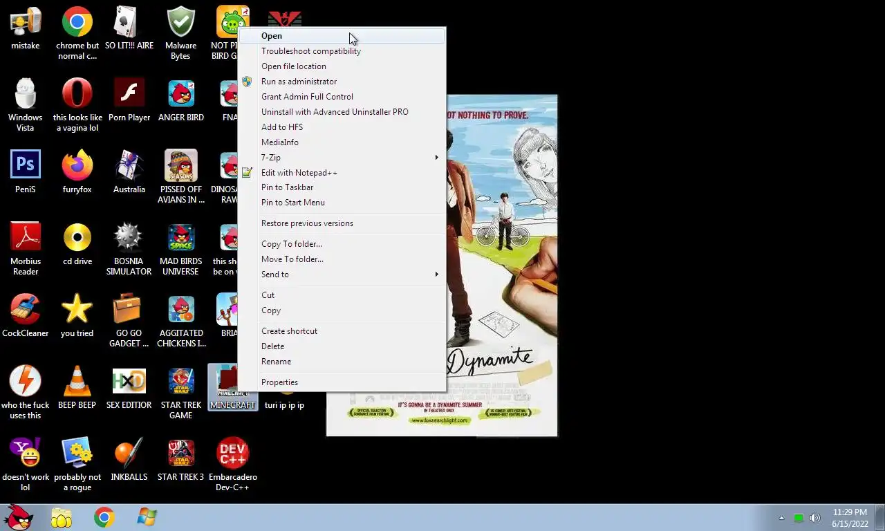
Task: Choose Run as administrator
Action: [x=342, y=82]
